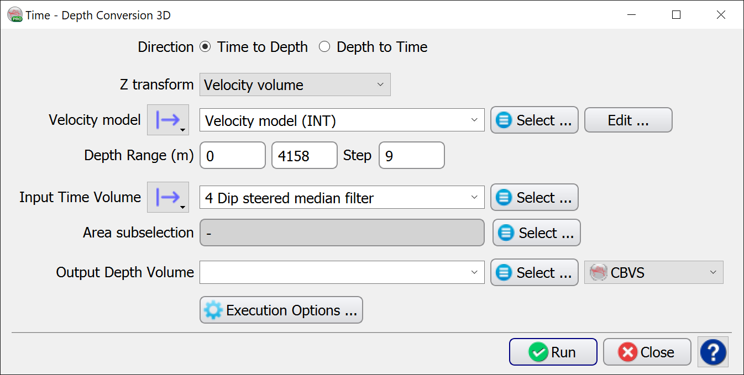Choose the Time to Depth radio button
744x375 pixels.
click(206, 47)
